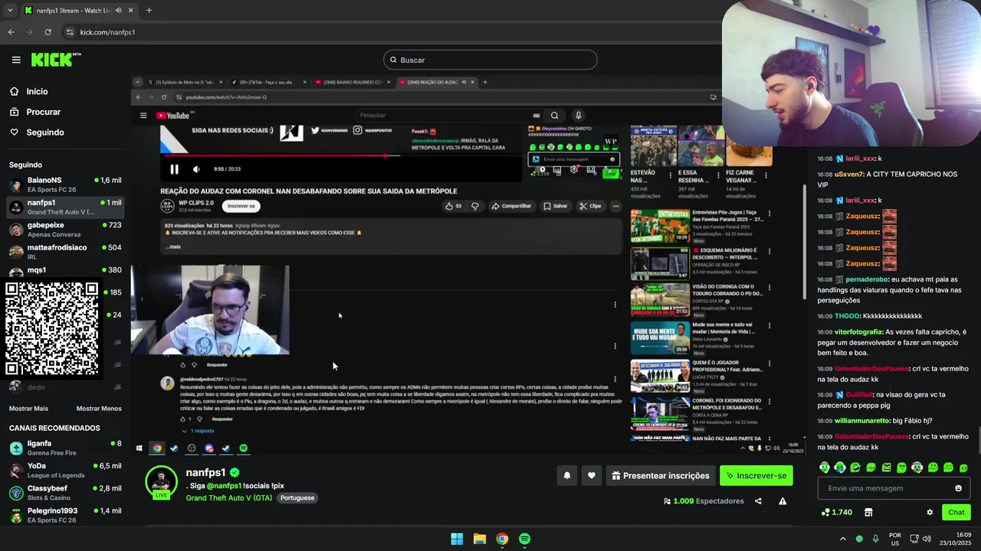Click the @nanfps1 link in stream title
The image size is (981, 551).
tap(224, 486)
